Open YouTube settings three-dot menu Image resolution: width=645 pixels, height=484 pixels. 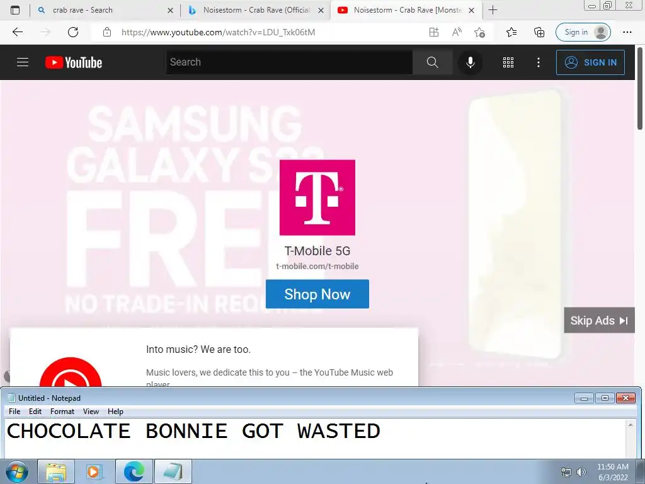pyautogui.click(x=538, y=62)
